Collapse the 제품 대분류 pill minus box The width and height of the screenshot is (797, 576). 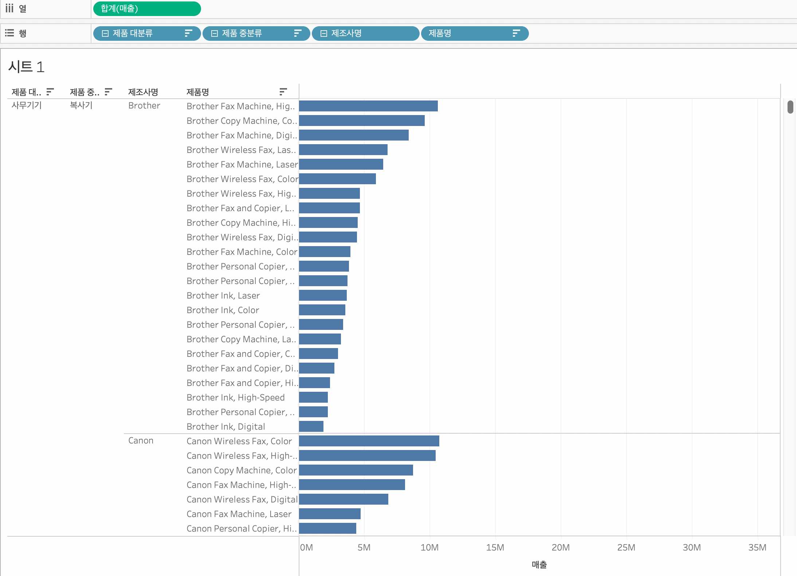tap(105, 33)
